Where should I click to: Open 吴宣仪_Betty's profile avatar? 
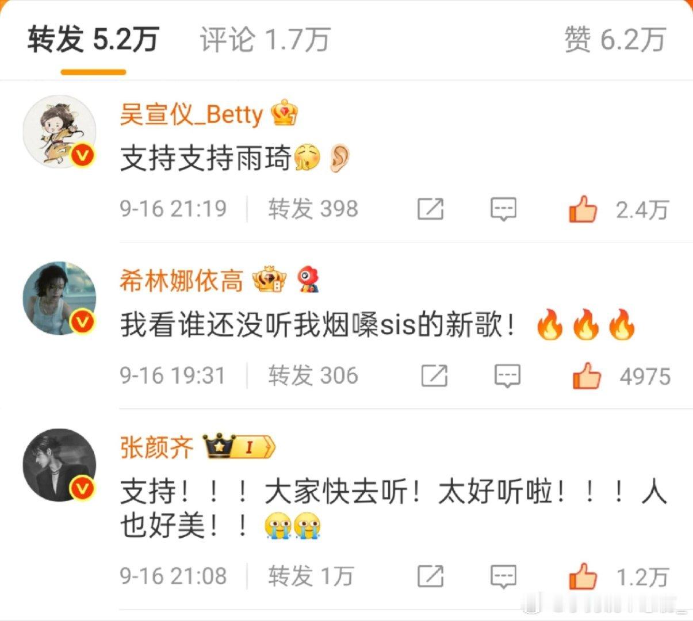(59, 132)
